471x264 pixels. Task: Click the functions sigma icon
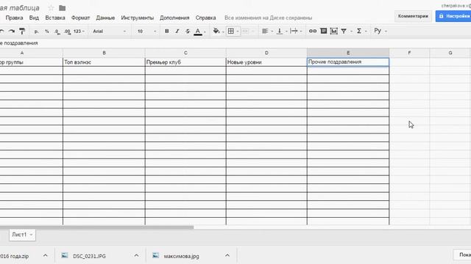[359, 31]
